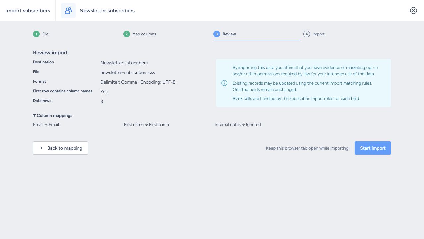Go to the Map columns step
Viewport: 424px width, 239px height.
click(139, 34)
